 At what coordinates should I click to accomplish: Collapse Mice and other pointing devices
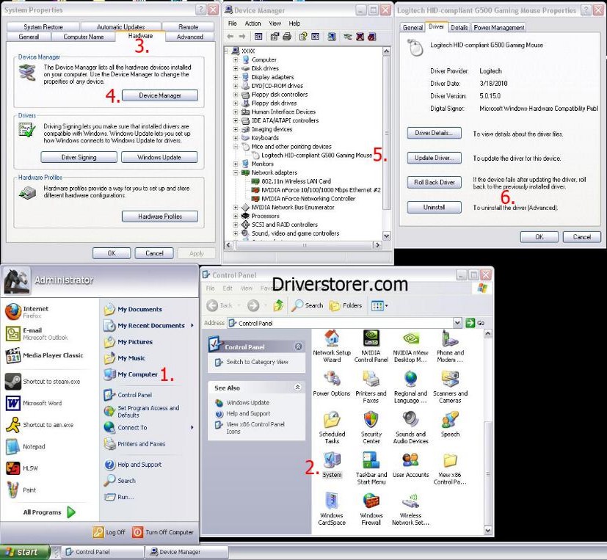236,147
